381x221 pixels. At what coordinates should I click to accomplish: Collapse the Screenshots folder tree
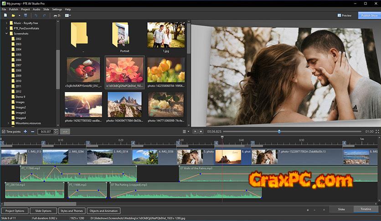pyautogui.click(x=6, y=34)
